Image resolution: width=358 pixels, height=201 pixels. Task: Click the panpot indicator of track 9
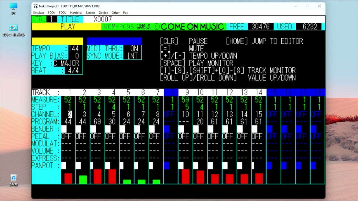point(181,166)
